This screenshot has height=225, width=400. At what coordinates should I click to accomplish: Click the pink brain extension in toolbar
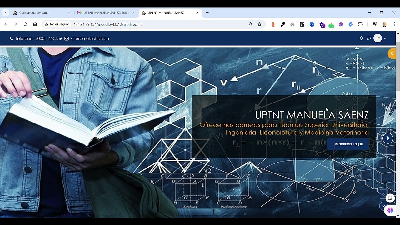(341, 24)
